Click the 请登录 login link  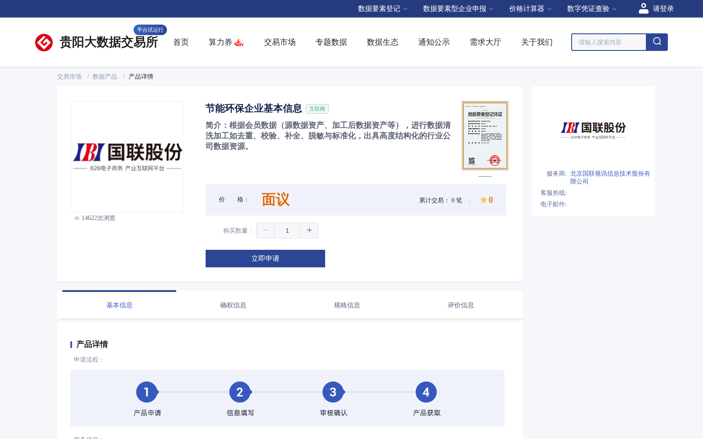[x=663, y=9]
